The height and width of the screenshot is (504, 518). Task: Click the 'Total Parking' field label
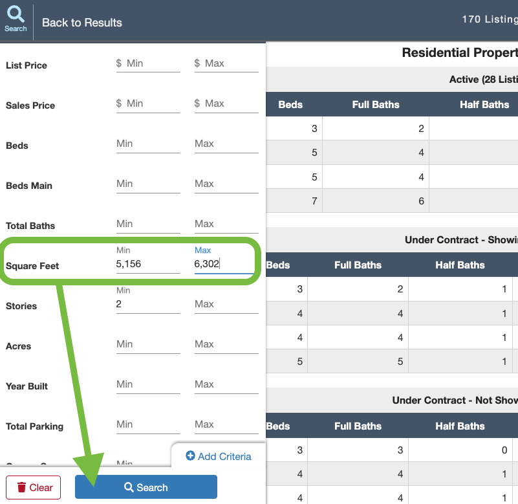(x=35, y=426)
